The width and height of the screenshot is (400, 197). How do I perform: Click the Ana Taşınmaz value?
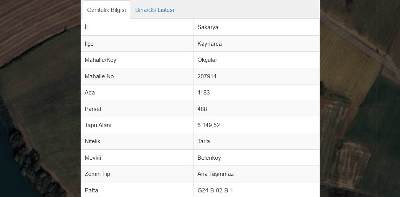click(216, 174)
